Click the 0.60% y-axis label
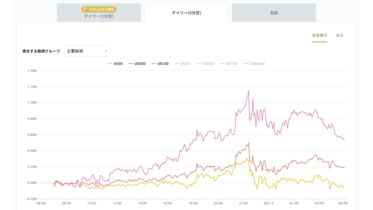Image resolution: width=373 pixels, height=210 pixels. coord(32,135)
